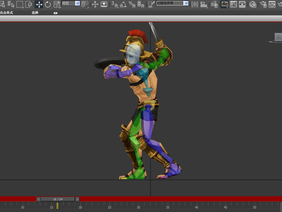Open the Material Editor
Screen dimensions: 282x212
tap(253, 4)
